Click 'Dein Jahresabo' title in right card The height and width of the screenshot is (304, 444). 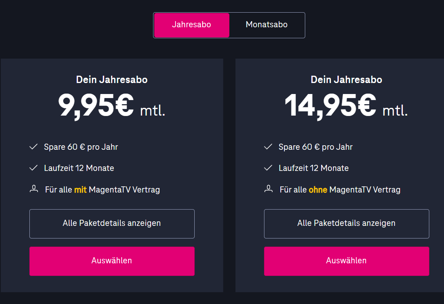click(346, 80)
